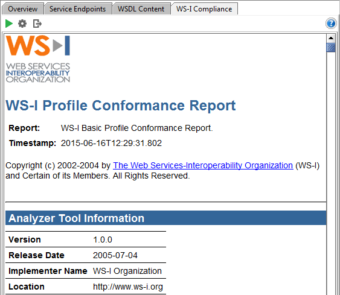Switch to the Overview tab
The width and height of the screenshot is (340, 295).
[x=23, y=9]
